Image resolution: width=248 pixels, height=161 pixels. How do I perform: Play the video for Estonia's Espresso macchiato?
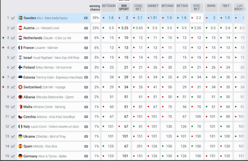86,77
